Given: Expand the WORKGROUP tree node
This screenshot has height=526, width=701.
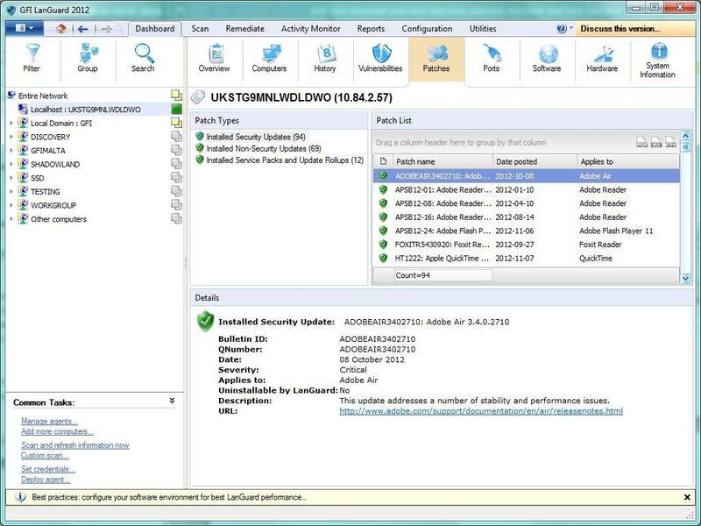Looking at the screenshot, I should point(11,205).
